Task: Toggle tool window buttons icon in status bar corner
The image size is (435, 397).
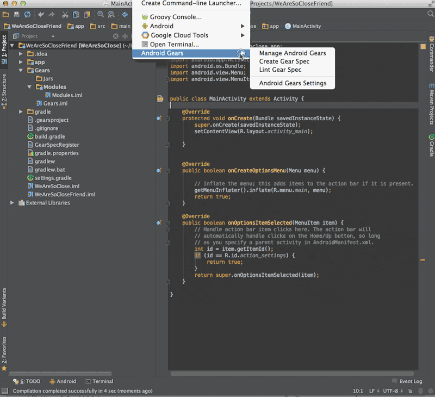Action: [x=5, y=390]
